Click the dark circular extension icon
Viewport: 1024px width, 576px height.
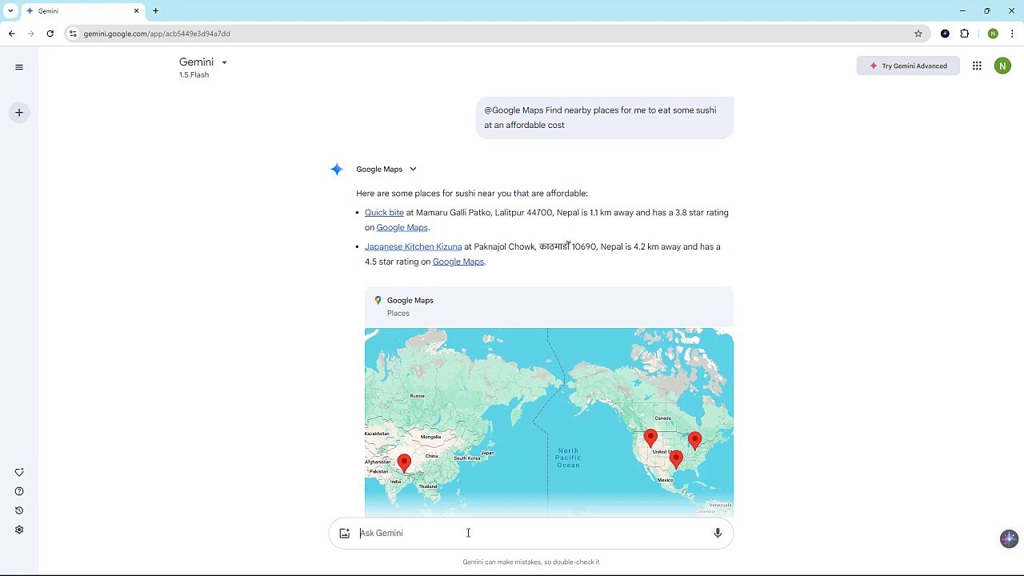945,34
